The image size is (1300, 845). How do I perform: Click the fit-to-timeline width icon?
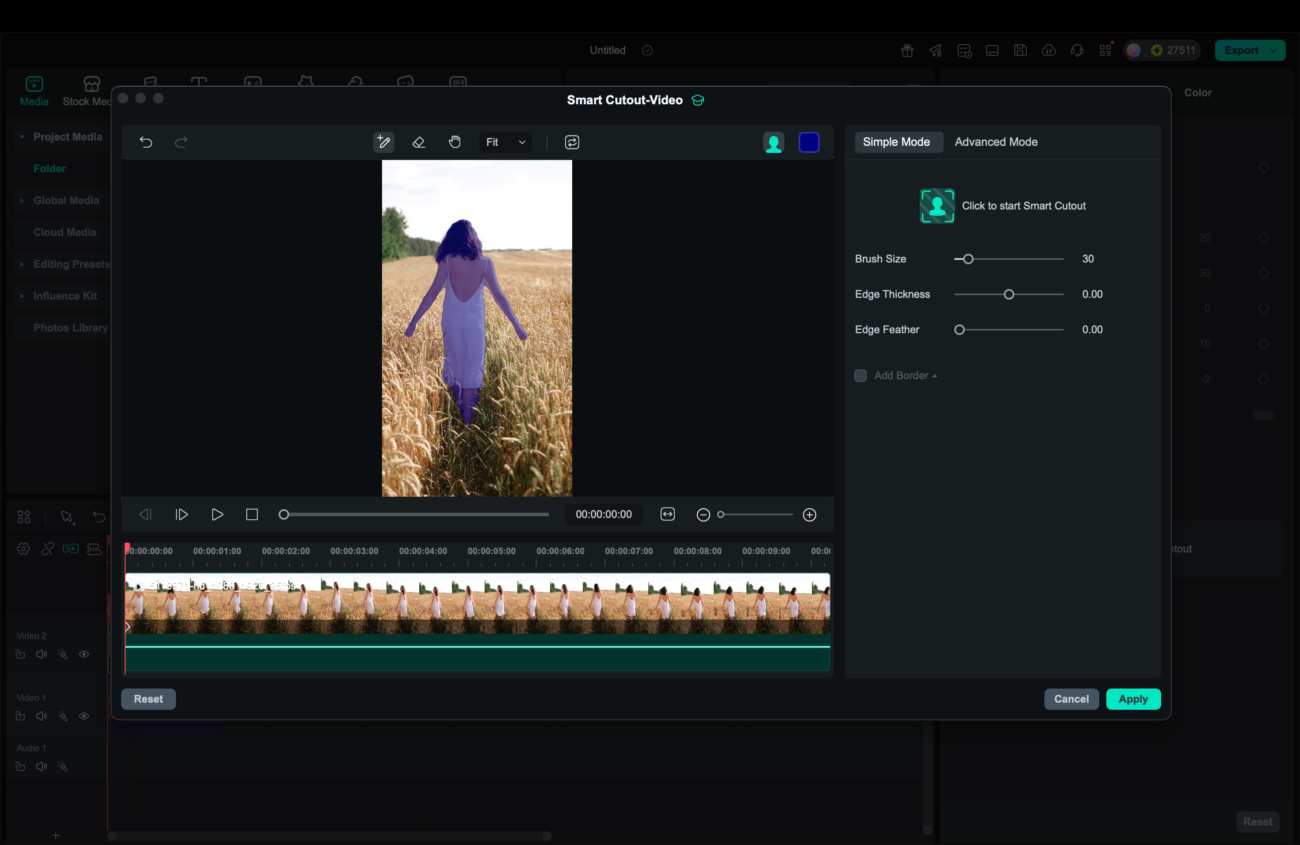[668, 514]
